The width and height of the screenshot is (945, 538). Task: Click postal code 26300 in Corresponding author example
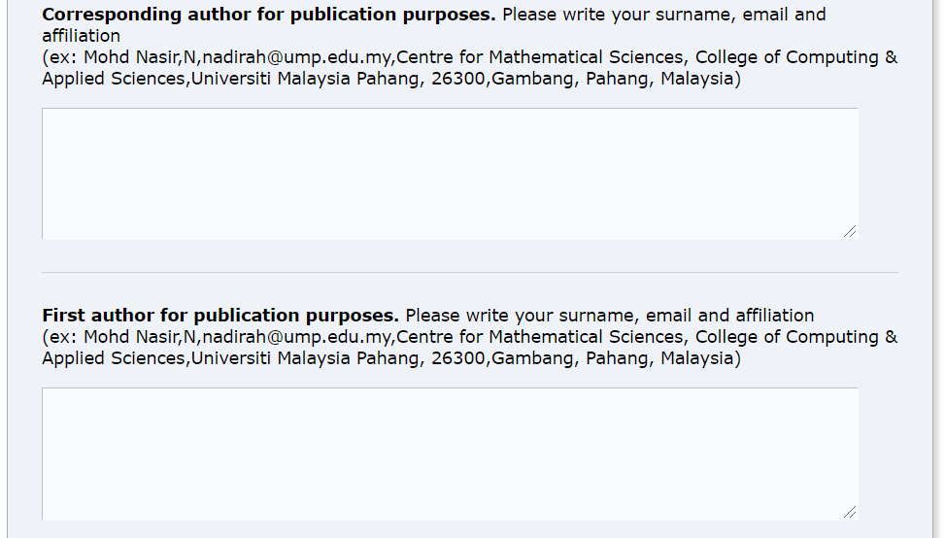(458, 79)
